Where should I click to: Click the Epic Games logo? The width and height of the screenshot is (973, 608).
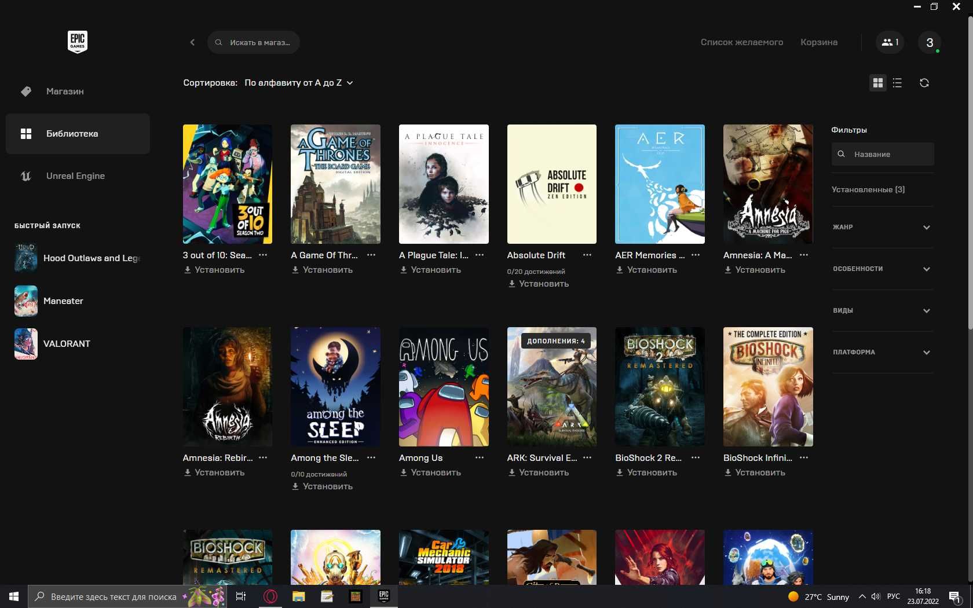78,42
